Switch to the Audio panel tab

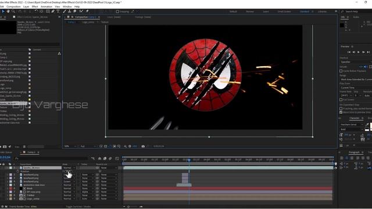356,17
